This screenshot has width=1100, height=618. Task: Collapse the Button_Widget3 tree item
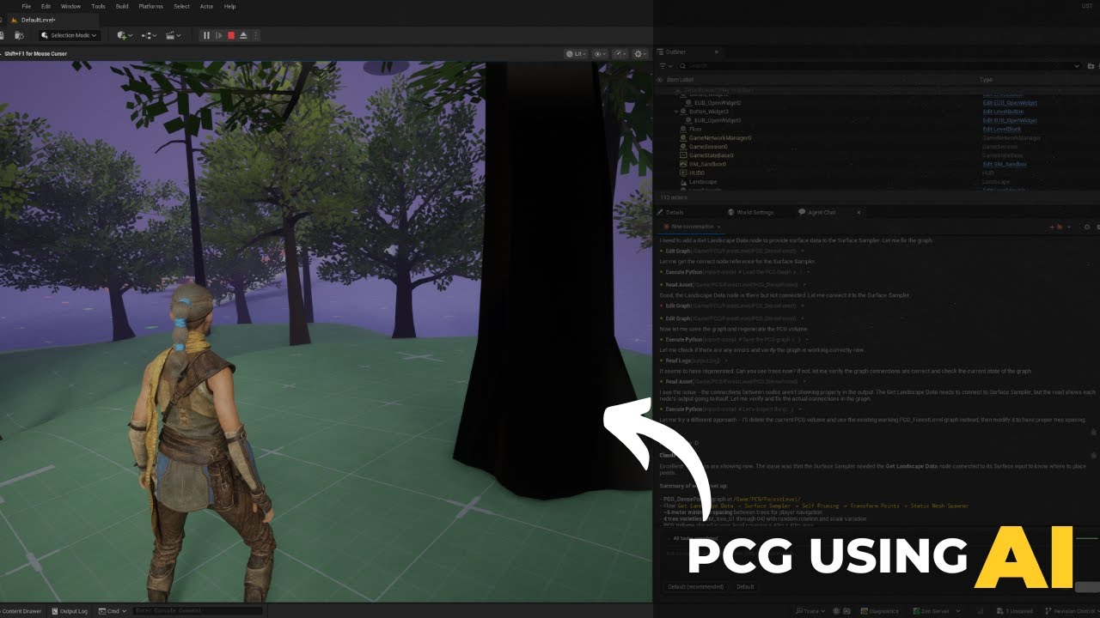(676, 112)
